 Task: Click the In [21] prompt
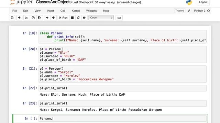coord(30,69)
